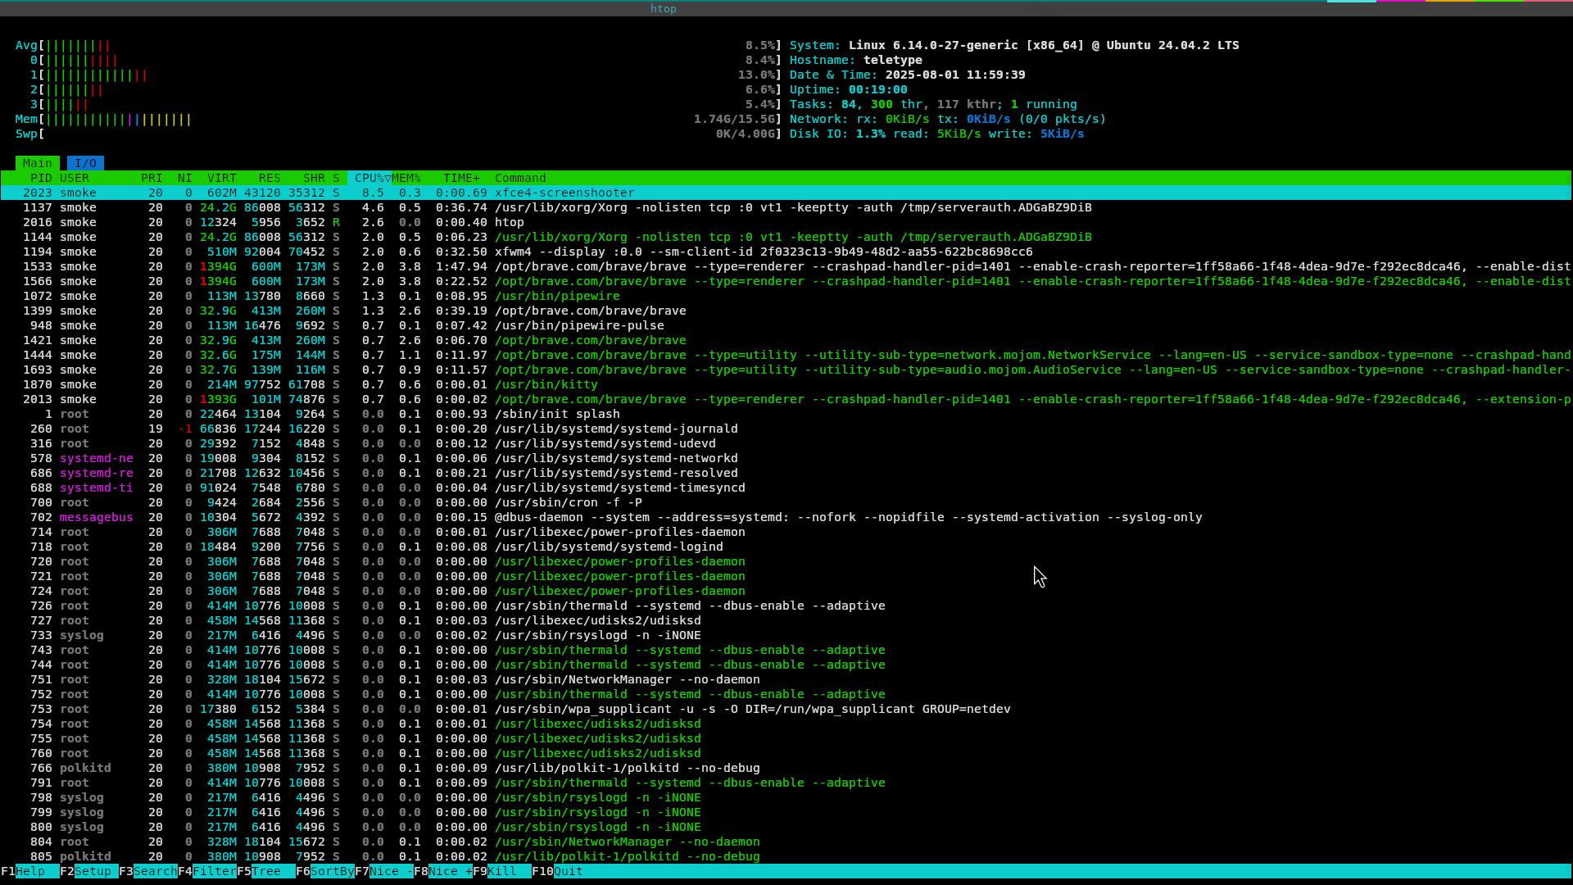Sort by NI column header

click(x=185, y=178)
